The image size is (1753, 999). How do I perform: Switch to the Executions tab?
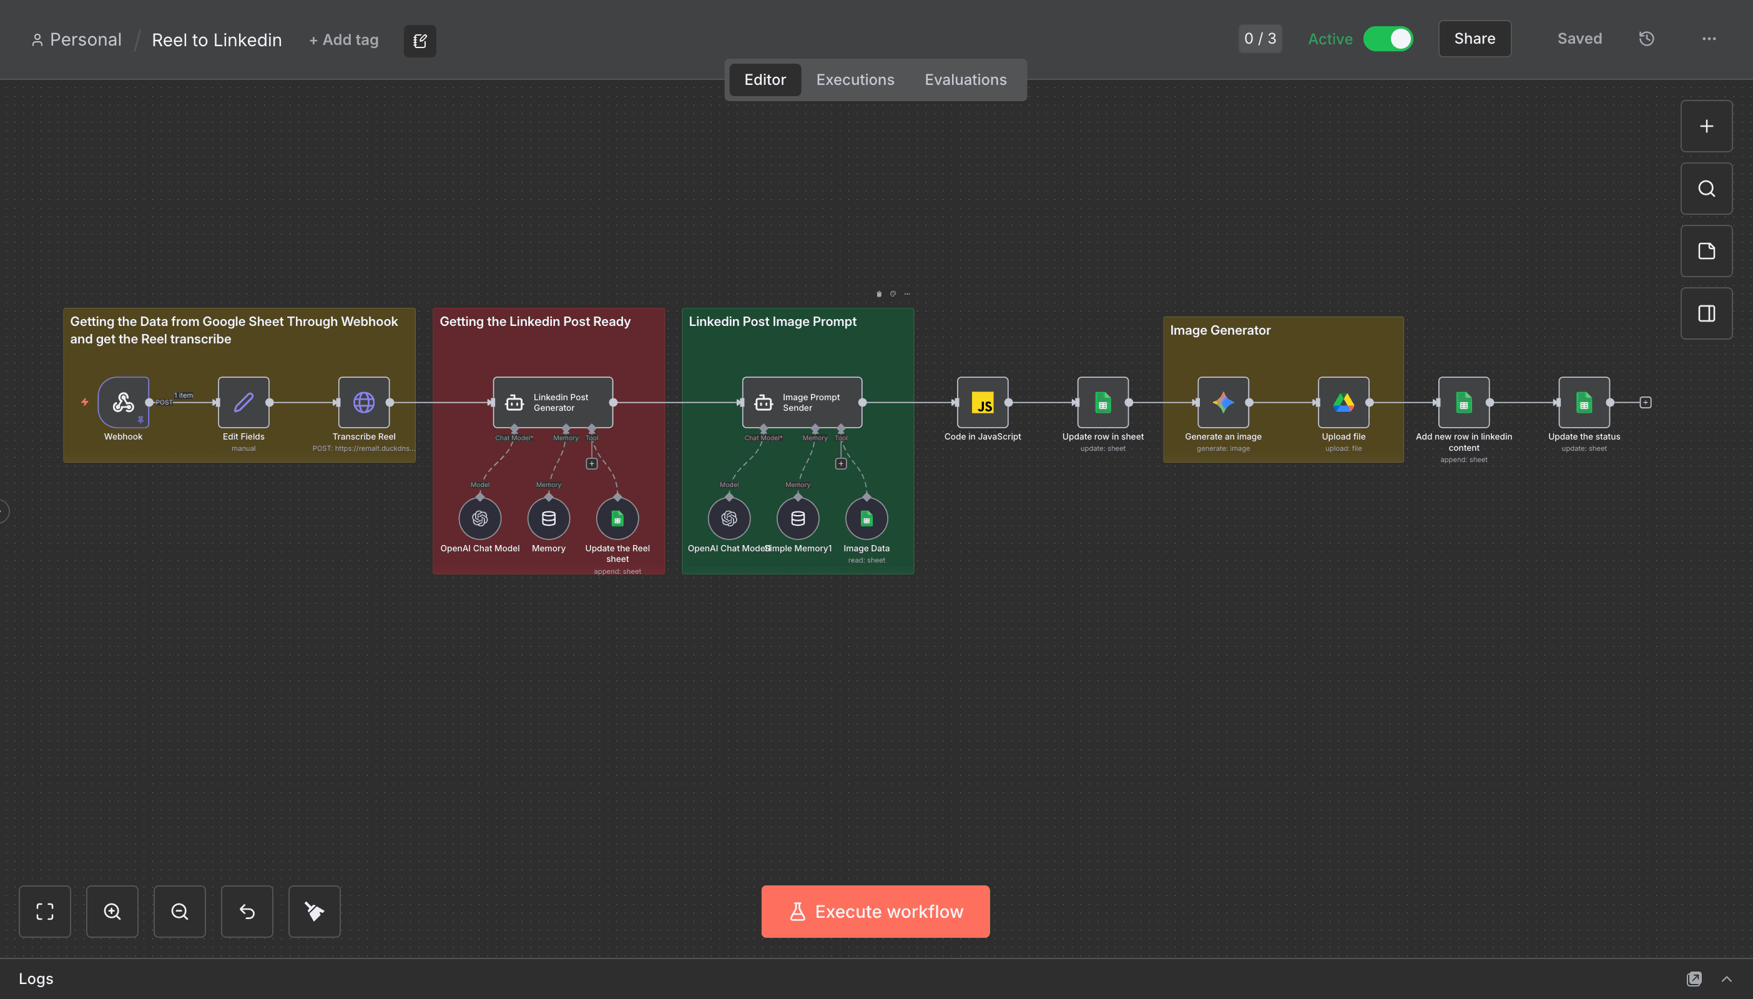tap(855, 79)
